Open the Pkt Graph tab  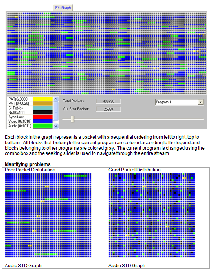coord(63,8)
